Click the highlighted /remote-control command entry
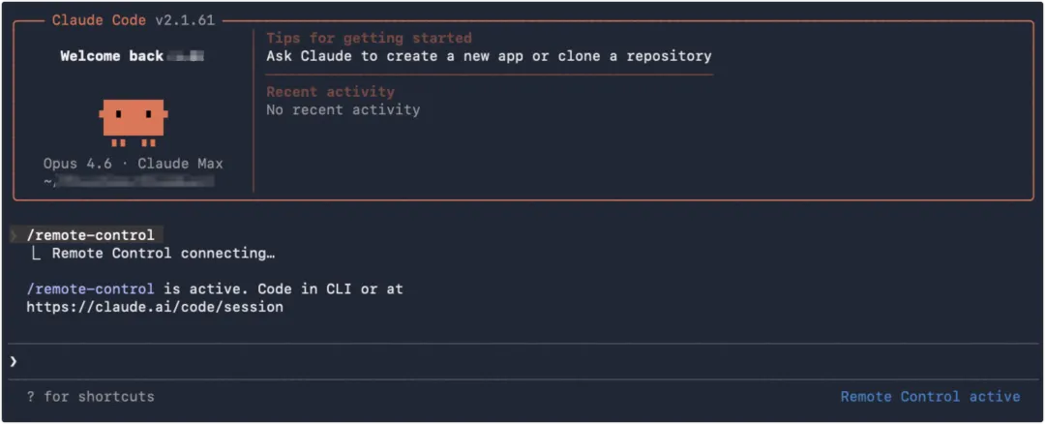 click(91, 235)
